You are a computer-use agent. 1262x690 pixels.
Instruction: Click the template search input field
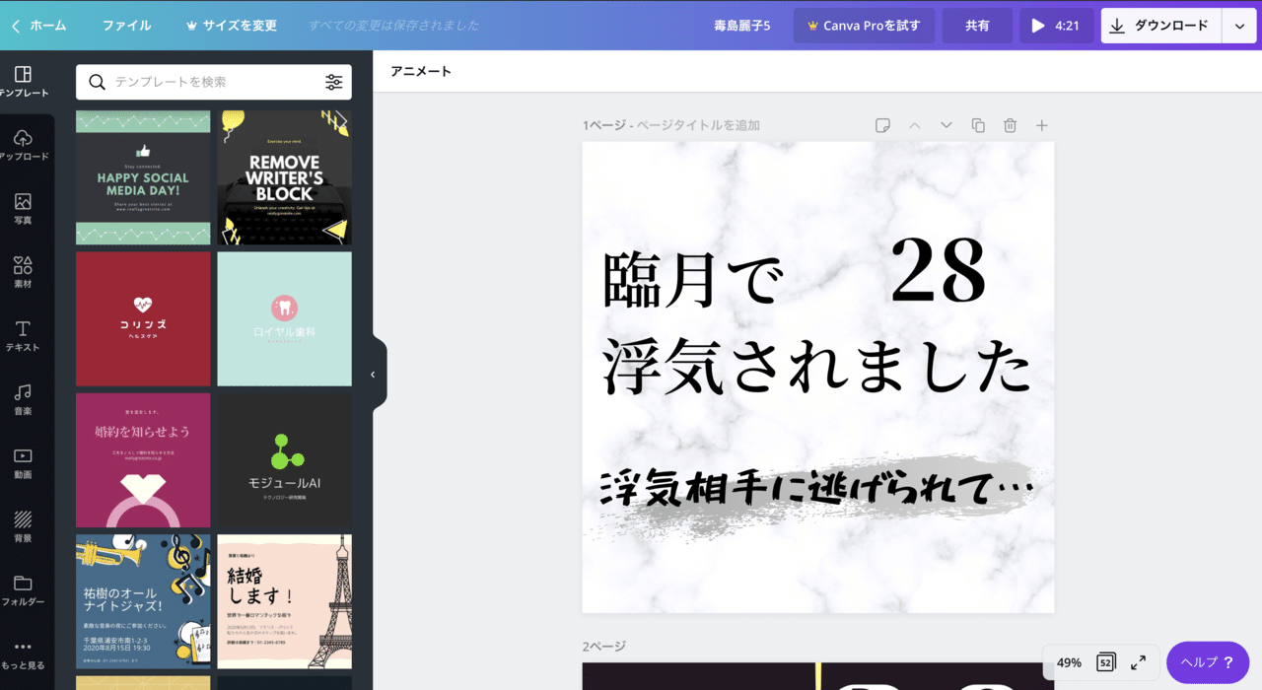point(214,82)
